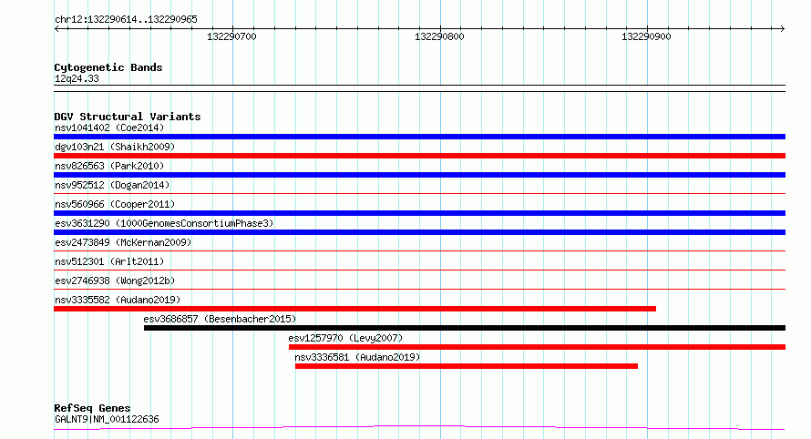
Task: Open variant nsv512301 (Arlt2011) label
Action: point(109,261)
